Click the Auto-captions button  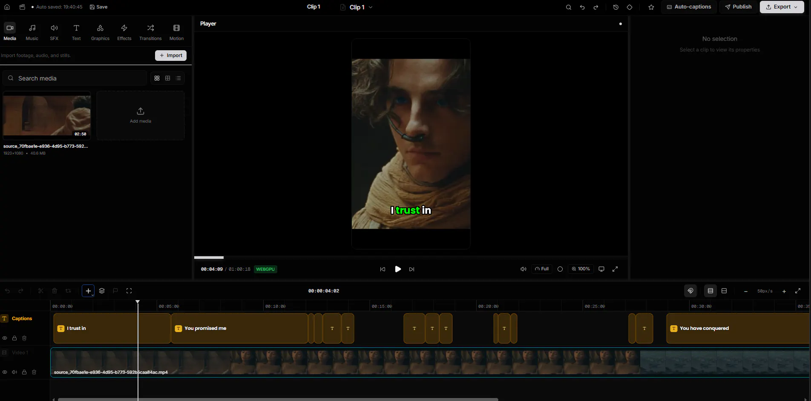[x=689, y=7]
